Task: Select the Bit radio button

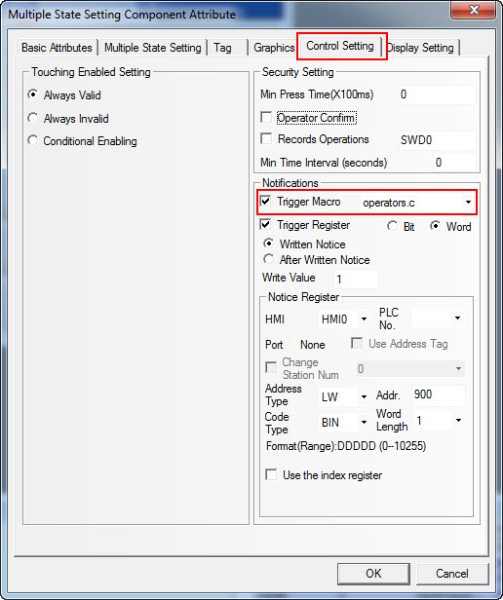Action: pos(392,226)
